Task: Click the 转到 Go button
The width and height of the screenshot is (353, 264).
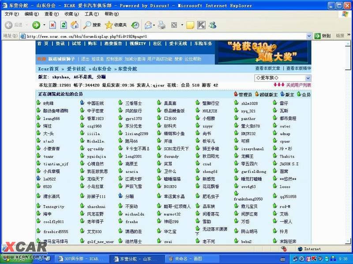Action: coord(323,36)
